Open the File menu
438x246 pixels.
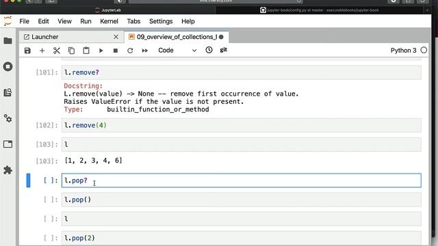click(25, 21)
